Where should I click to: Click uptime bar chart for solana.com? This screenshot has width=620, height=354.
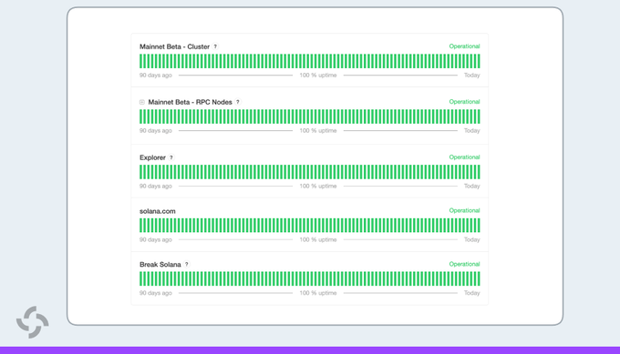coord(310,226)
